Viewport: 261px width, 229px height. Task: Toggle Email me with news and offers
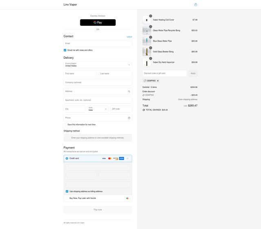65,50
